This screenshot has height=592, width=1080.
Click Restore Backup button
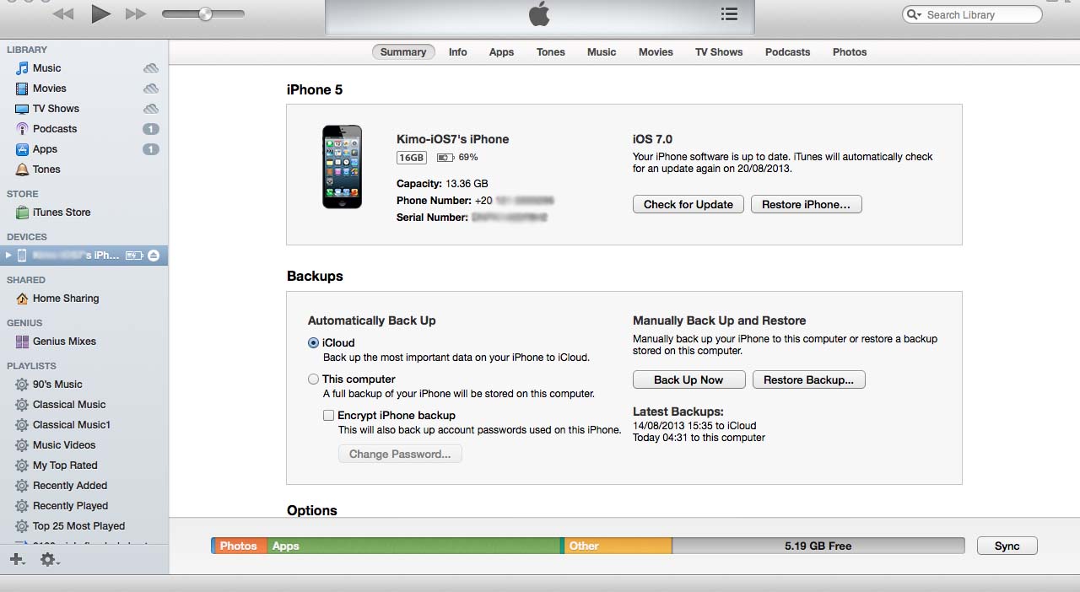[808, 380]
